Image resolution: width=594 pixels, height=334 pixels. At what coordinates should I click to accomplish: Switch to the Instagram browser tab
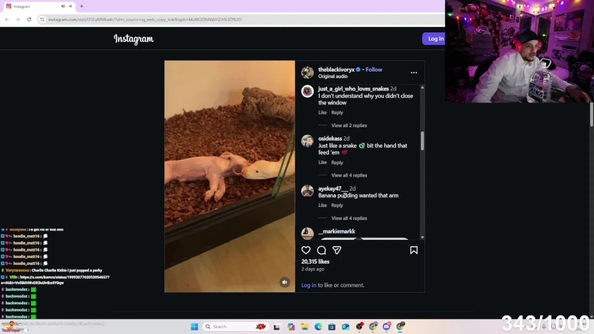32,6
